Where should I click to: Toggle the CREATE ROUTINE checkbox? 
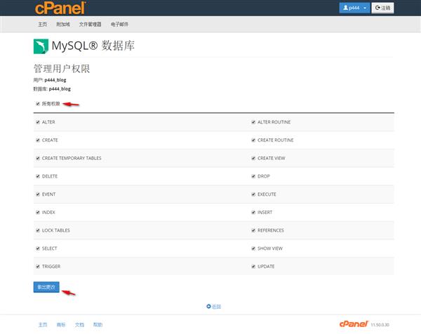click(253, 140)
